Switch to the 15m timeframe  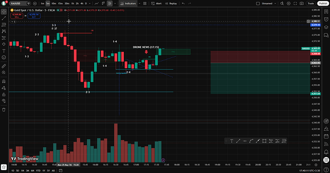tap(60, 3)
